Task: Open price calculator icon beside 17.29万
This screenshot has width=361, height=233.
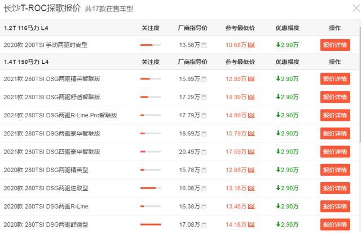Action: [x=204, y=97]
